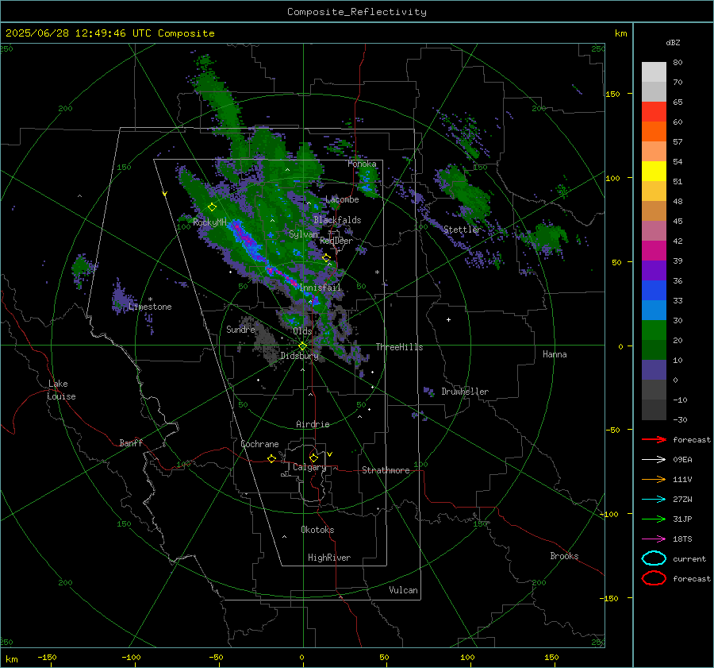The height and width of the screenshot is (668, 714).
Task: Click the red forecast arrow legend icon
Action: pyautogui.click(x=654, y=439)
